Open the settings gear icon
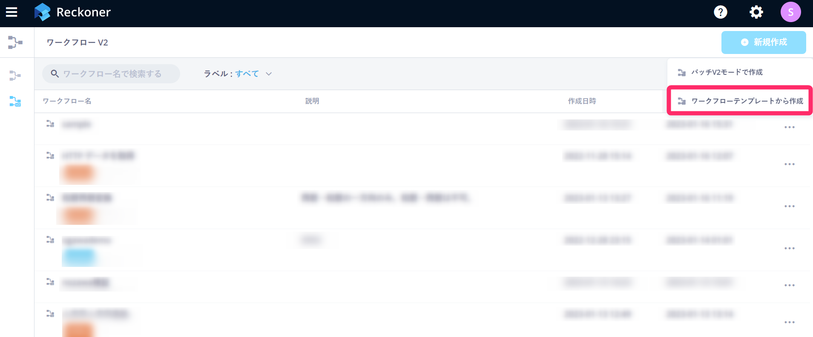The height and width of the screenshot is (337, 813). point(756,12)
